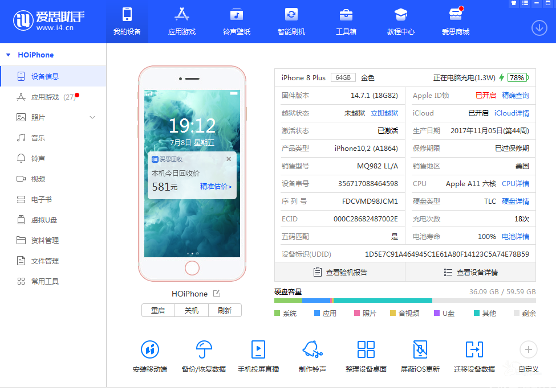This screenshot has width=556, height=391.
Task: Click the 应用 blue legend swatch
Action: 317,313
